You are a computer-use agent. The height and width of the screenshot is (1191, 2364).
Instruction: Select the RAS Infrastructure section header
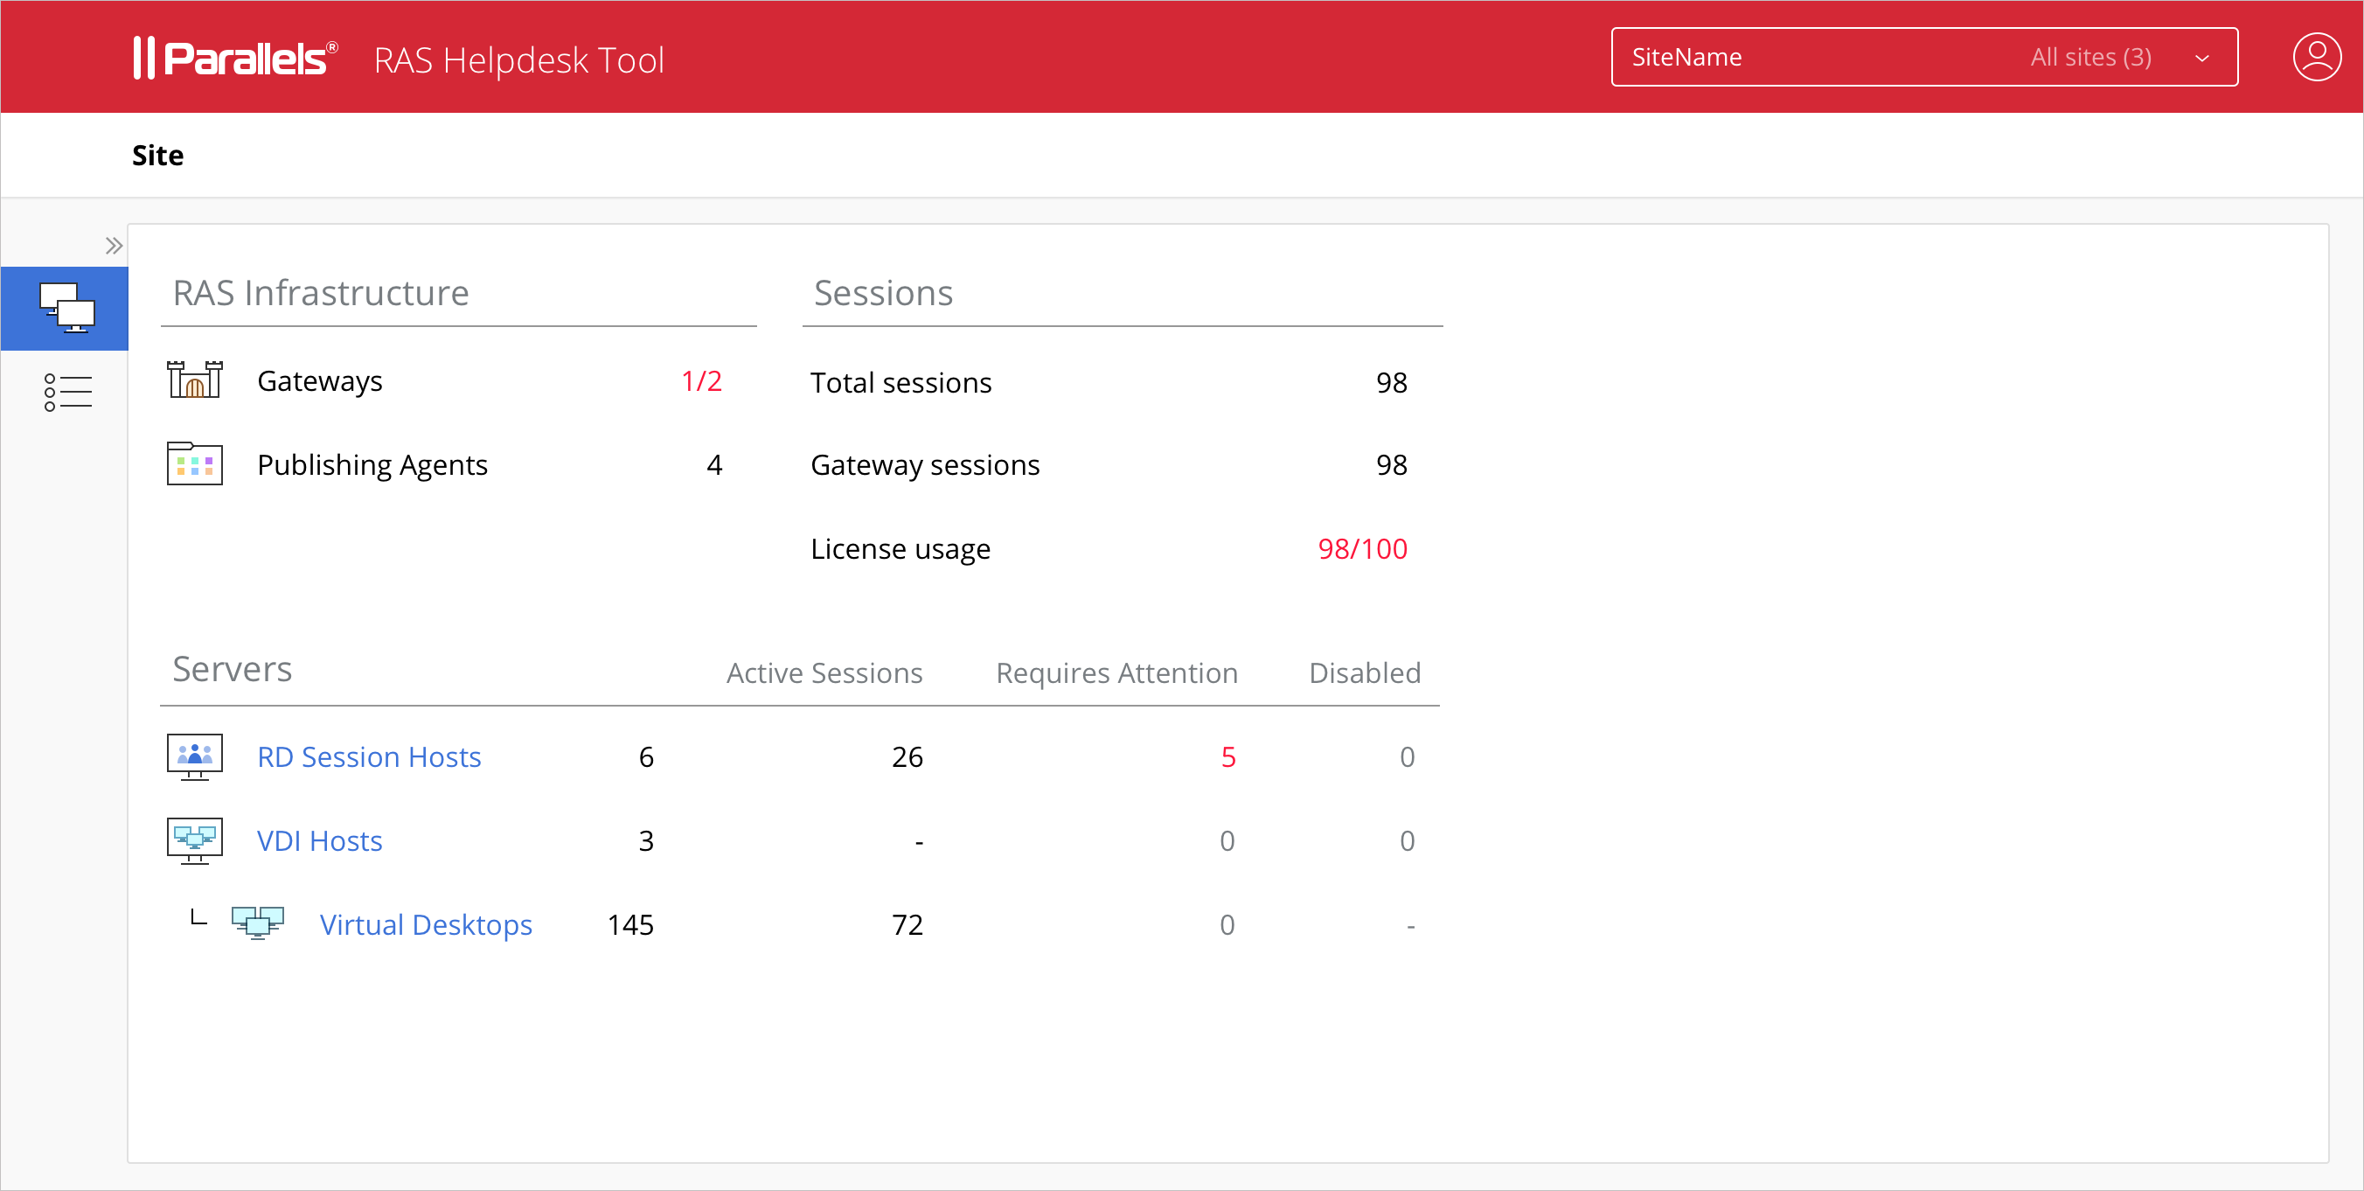pyautogui.click(x=319, y=293)
